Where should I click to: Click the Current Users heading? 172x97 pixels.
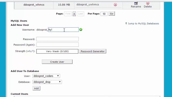[x=19, y=94]
